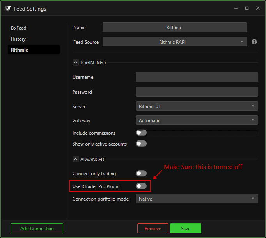
Task: Click the Add Connection button
Action: coord(37,228)
